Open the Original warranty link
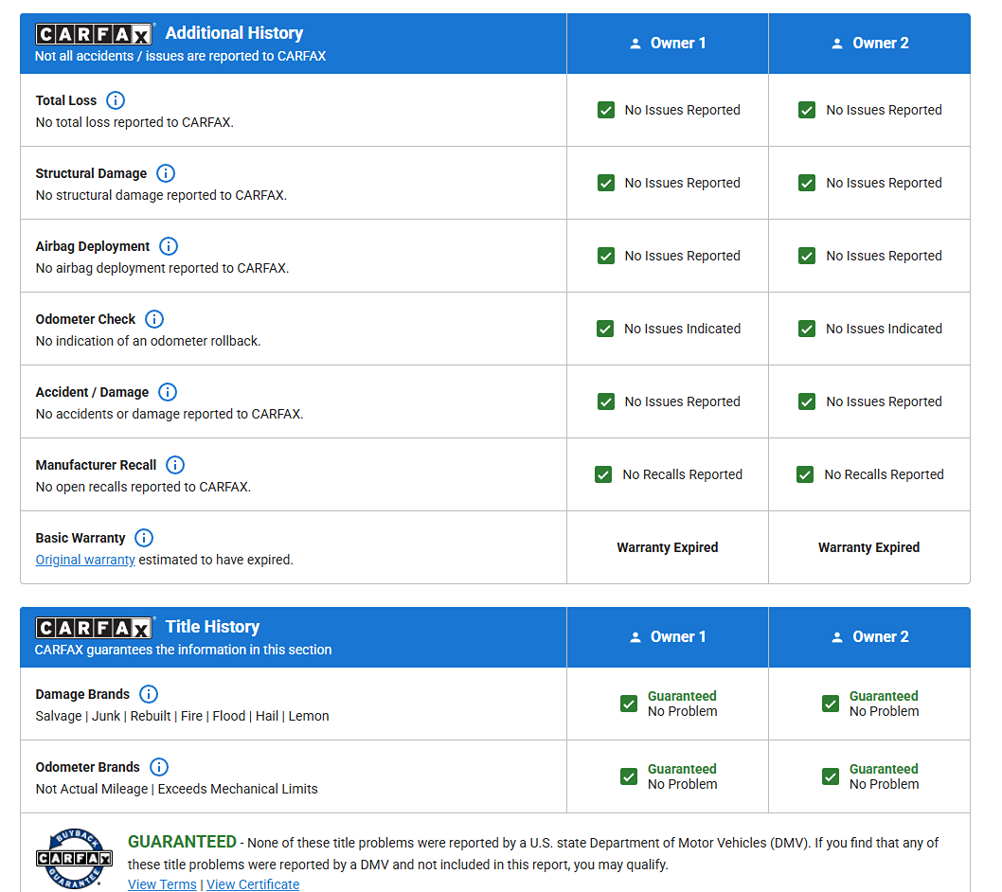This screenshot has width=1002, height=892. click(x=85, y=560)
